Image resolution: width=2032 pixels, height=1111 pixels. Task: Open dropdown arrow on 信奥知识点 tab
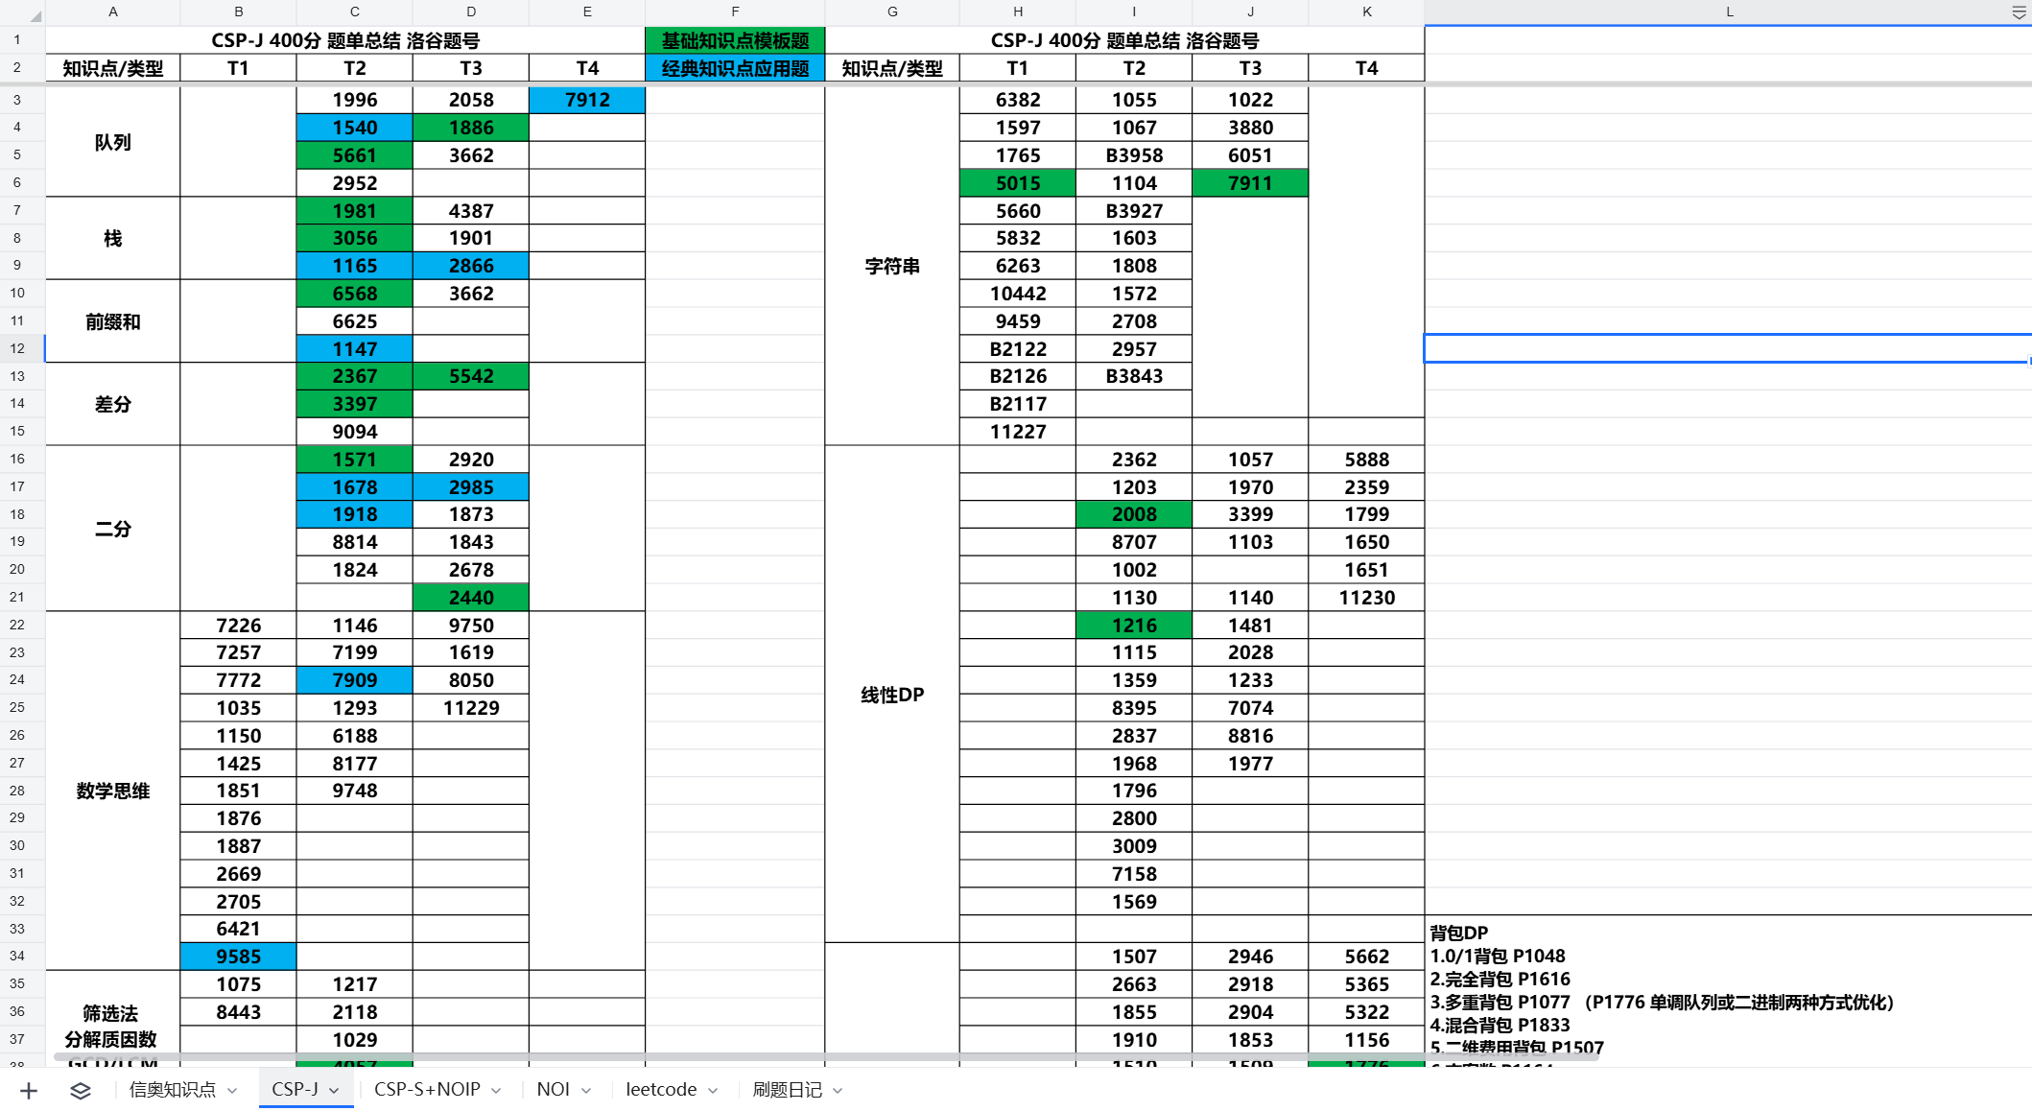(232, 1090)
